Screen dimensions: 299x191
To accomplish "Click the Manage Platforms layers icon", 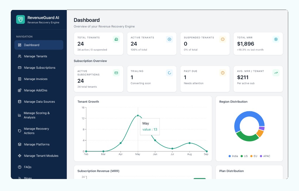I will (20, 145).
